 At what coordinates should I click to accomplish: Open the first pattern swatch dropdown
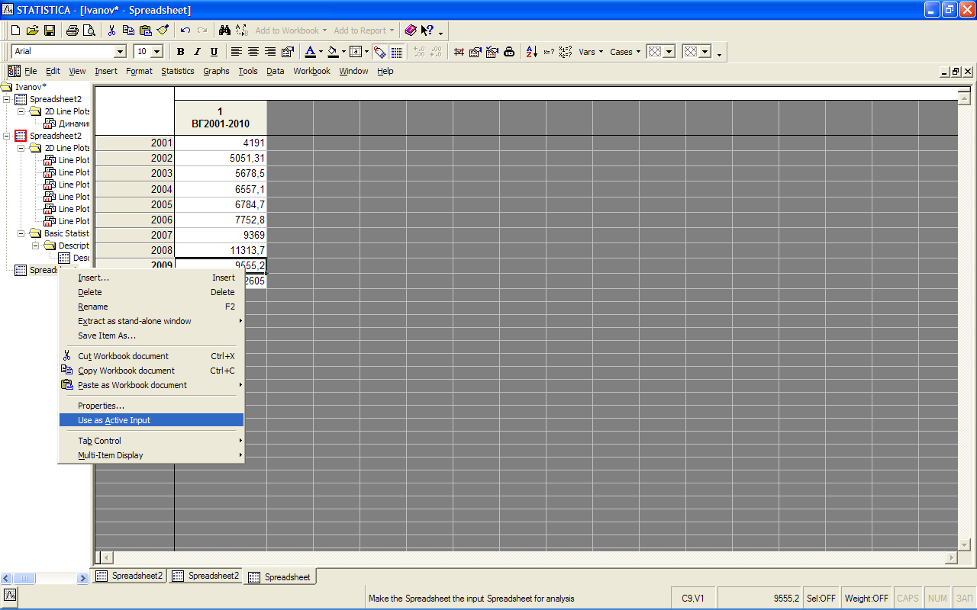point(669,52)
